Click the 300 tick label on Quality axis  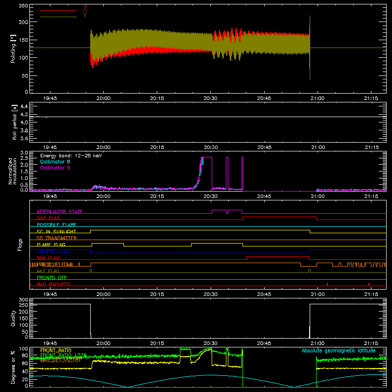click(23, 300)
